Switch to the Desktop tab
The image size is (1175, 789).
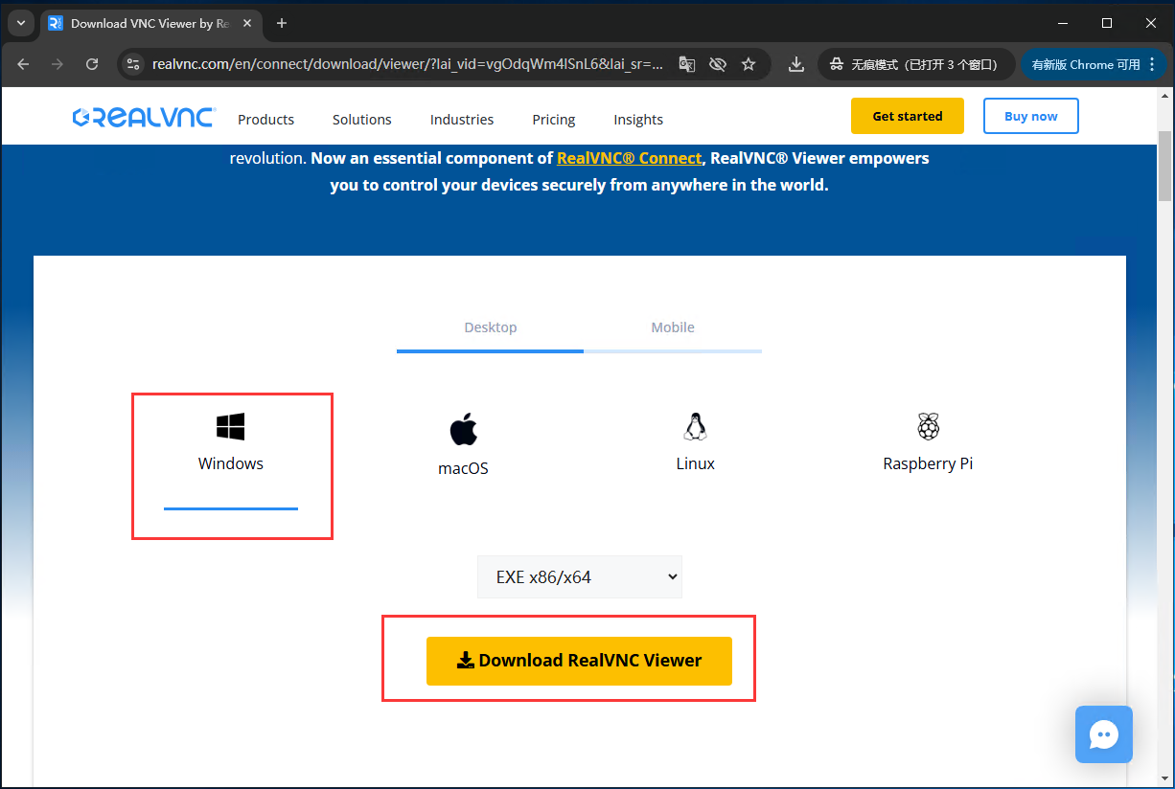(491, 327)
